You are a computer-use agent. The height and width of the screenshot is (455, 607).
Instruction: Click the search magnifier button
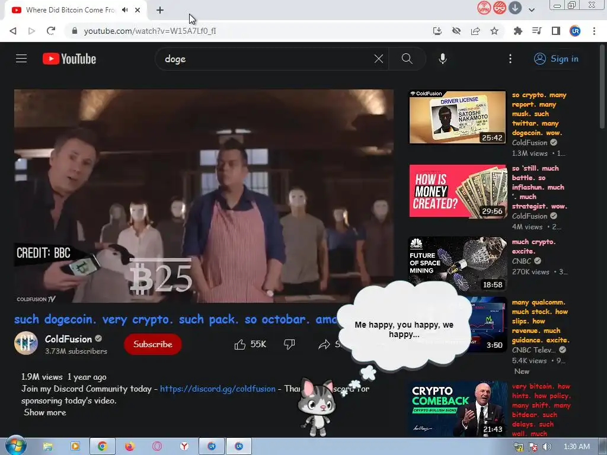[x=407, y=59]
